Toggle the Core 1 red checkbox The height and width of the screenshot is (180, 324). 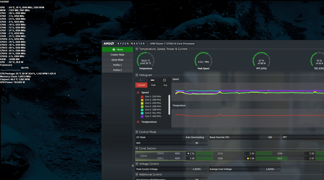(x=142, y=97)
